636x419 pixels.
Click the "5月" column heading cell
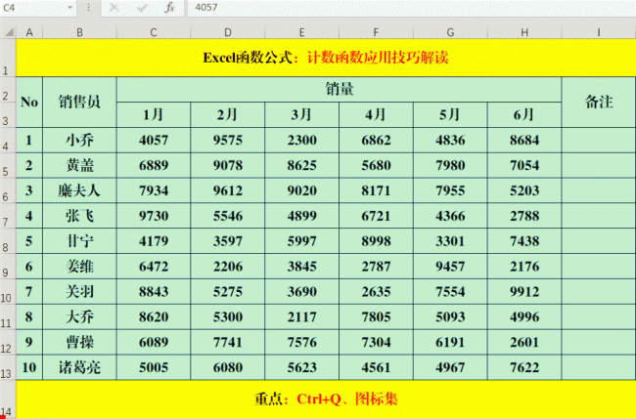click(x=450, y=115)
